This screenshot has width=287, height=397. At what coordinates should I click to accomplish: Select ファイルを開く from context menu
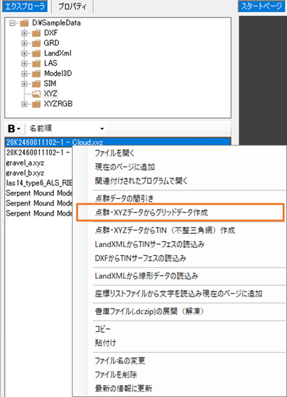pos(114,153)
